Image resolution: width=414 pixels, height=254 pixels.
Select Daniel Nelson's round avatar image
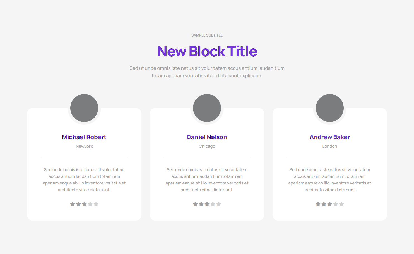[207, 108]
